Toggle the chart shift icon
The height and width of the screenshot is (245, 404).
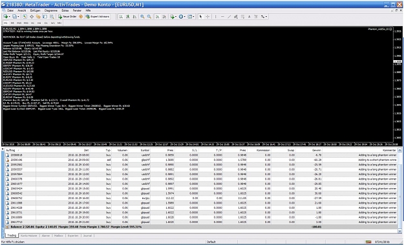[164, 17]
